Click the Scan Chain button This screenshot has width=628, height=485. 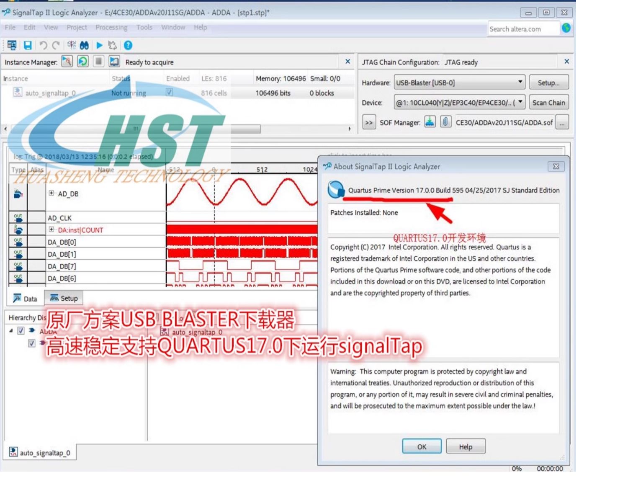coord(548,103)
